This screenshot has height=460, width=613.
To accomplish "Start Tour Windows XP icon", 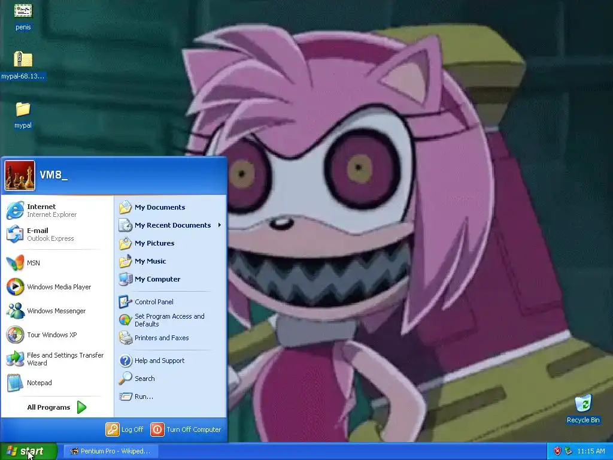I will (x=15, y=335).
